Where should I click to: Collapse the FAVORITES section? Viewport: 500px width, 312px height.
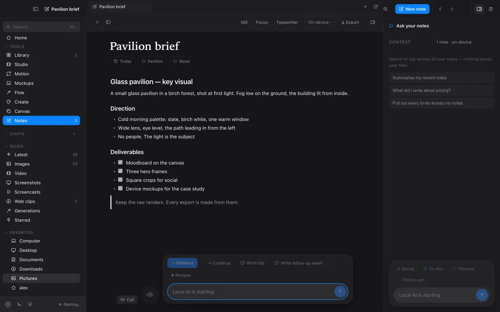click(x=19, y=233)
